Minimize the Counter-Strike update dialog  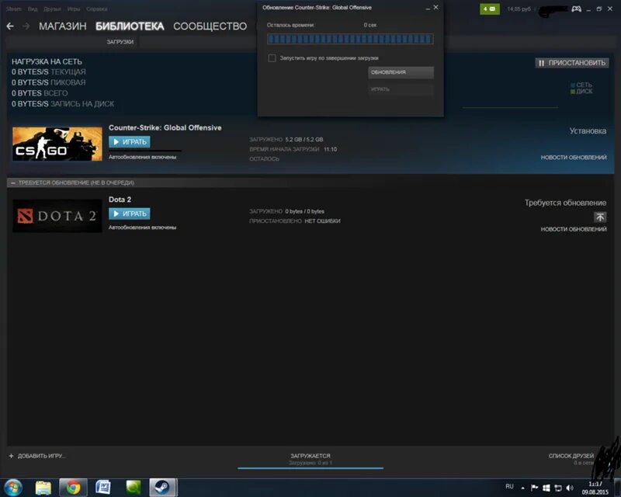428,8
